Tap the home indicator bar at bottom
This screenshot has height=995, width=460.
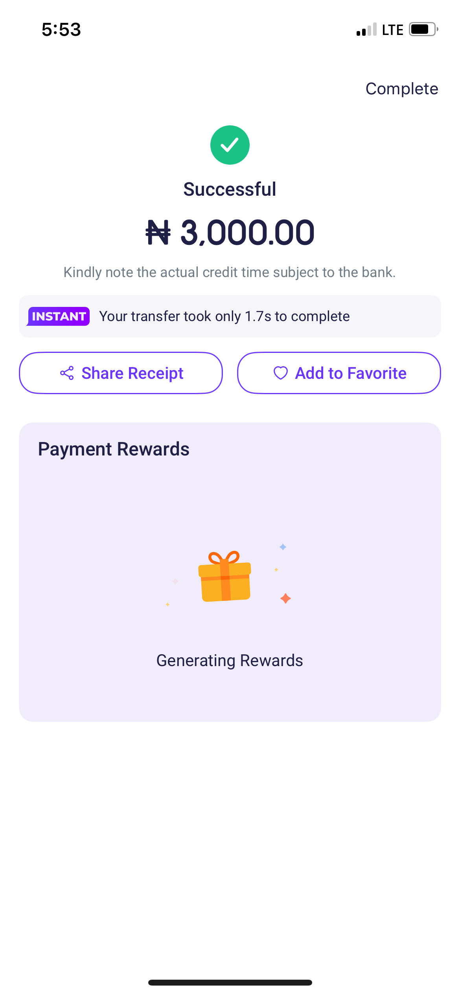pyautogui.click(x=230, y=982)
